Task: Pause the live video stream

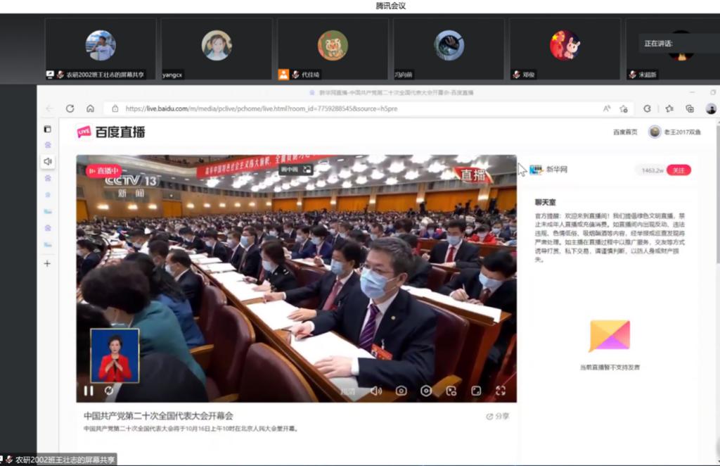Action: tap(89, 391)
